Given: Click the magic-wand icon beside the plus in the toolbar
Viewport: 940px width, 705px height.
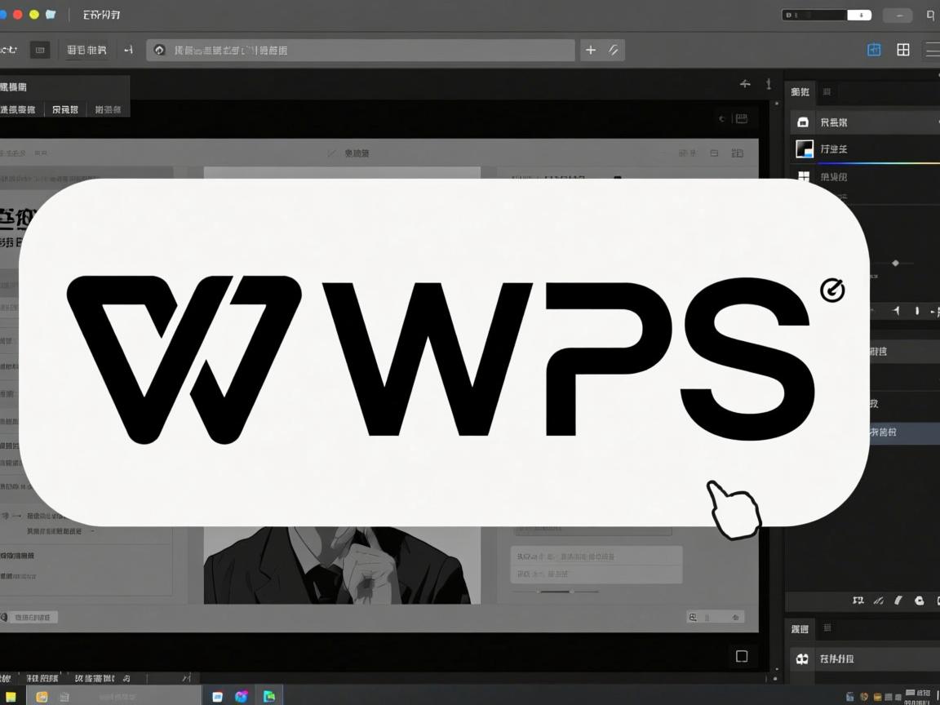Looking at the screenshot, I should click(x=612, y=50).
